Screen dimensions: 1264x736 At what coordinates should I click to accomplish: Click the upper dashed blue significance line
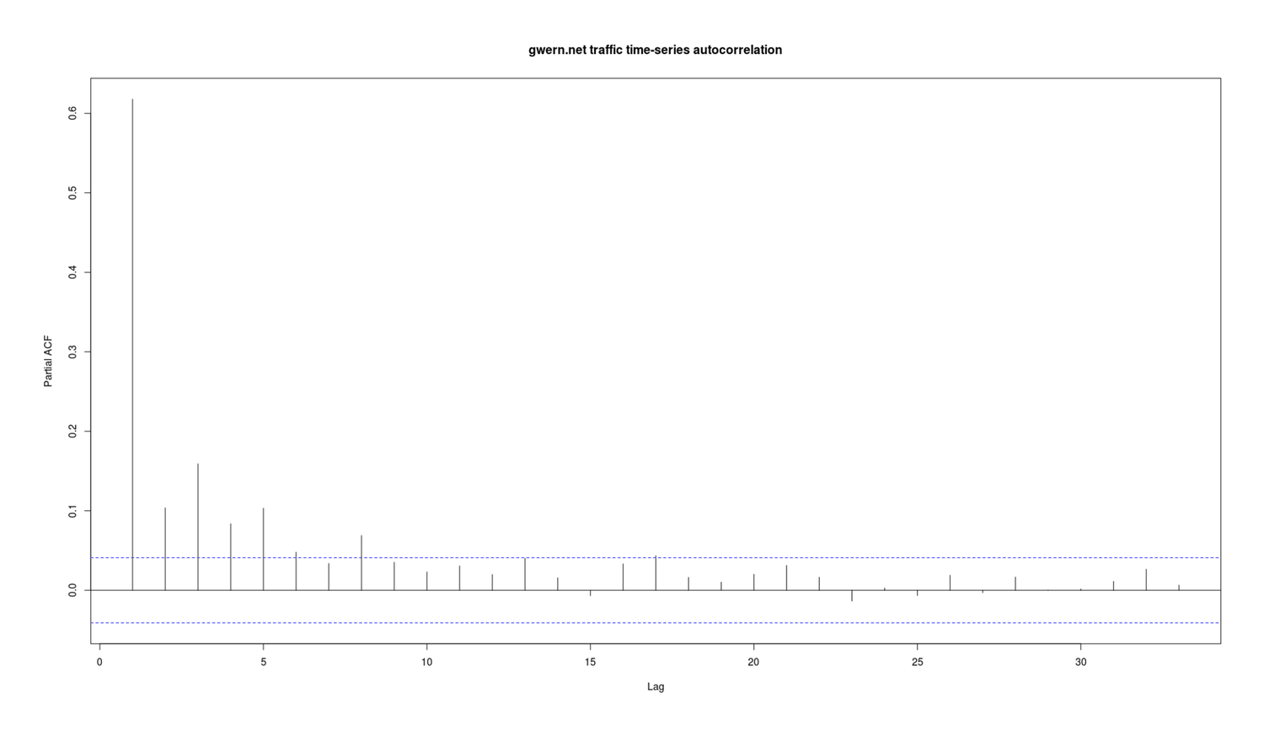point(758,557)
